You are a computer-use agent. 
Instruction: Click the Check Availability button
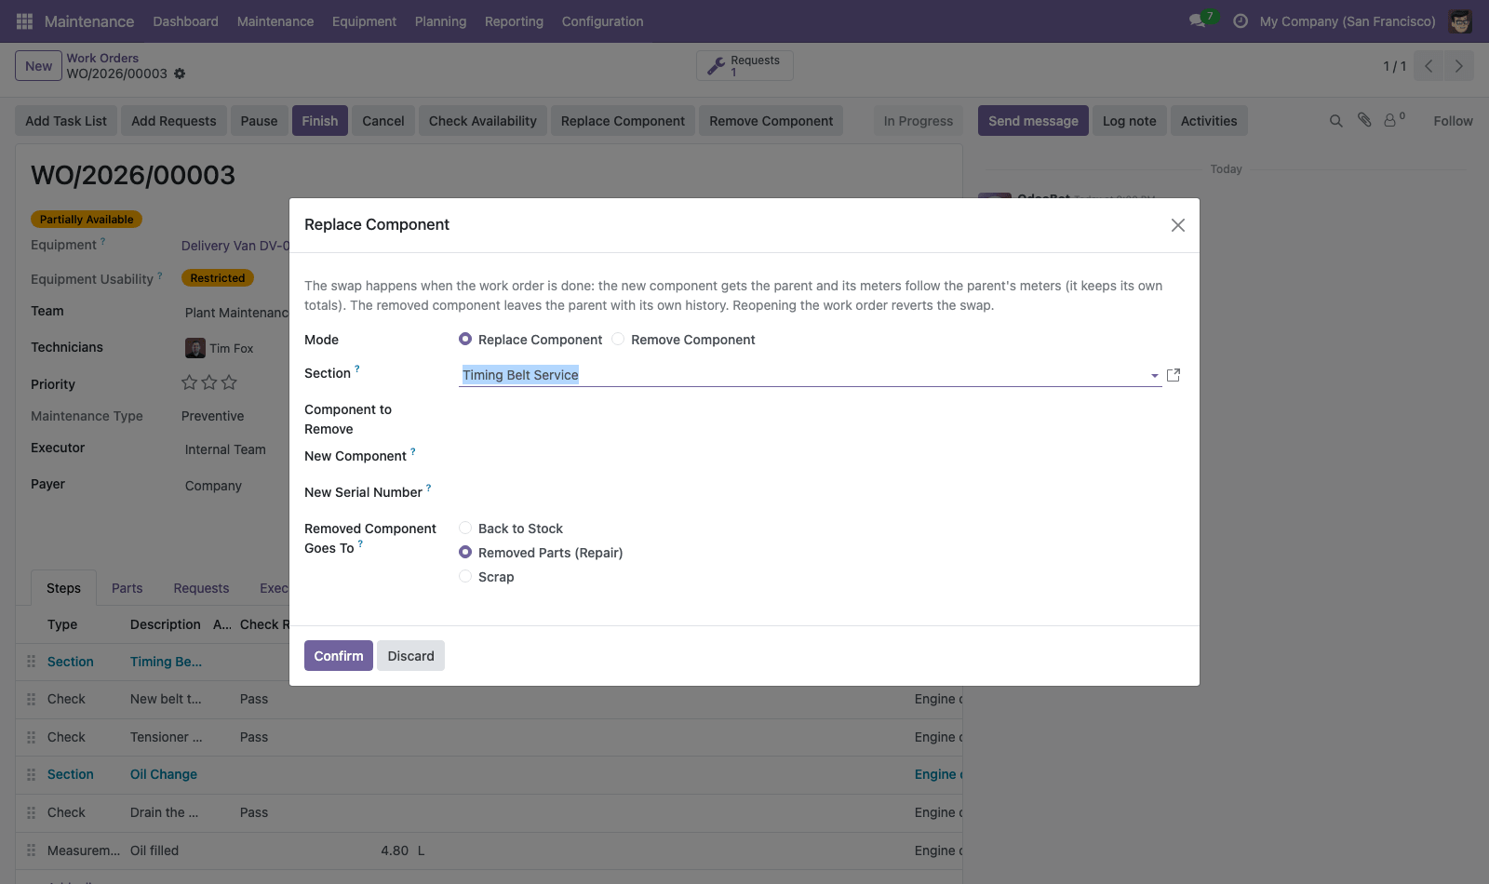pos(483,121)
